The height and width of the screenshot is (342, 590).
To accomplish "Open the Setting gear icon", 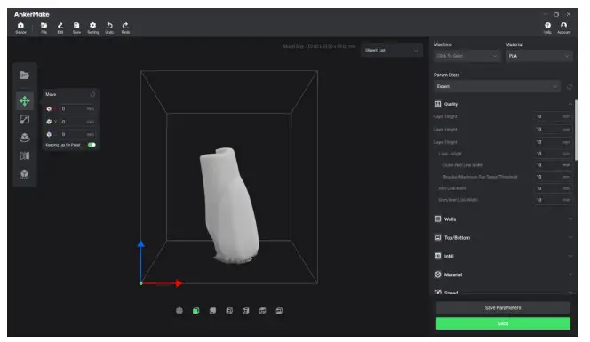I will (x=93, y=28).
